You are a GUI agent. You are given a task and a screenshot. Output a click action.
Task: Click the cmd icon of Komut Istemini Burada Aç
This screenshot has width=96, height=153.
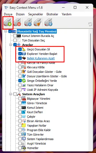pos(19,36)
